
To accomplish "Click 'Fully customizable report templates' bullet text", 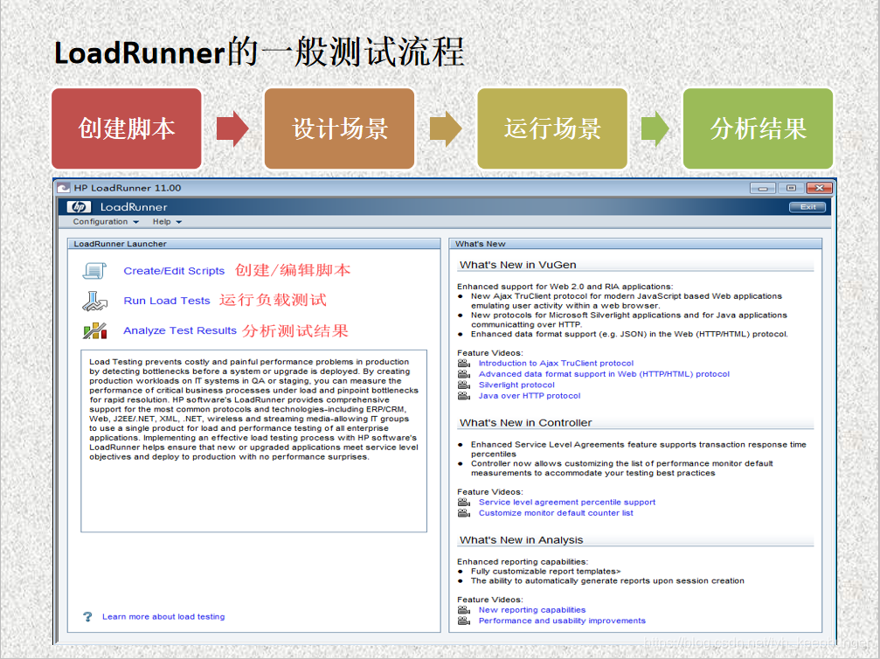I will tap(545, 571).
